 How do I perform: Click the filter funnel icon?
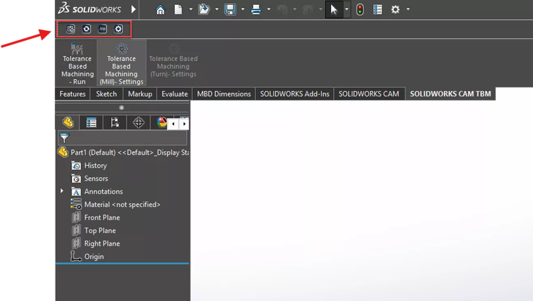[x=64, y=138]
